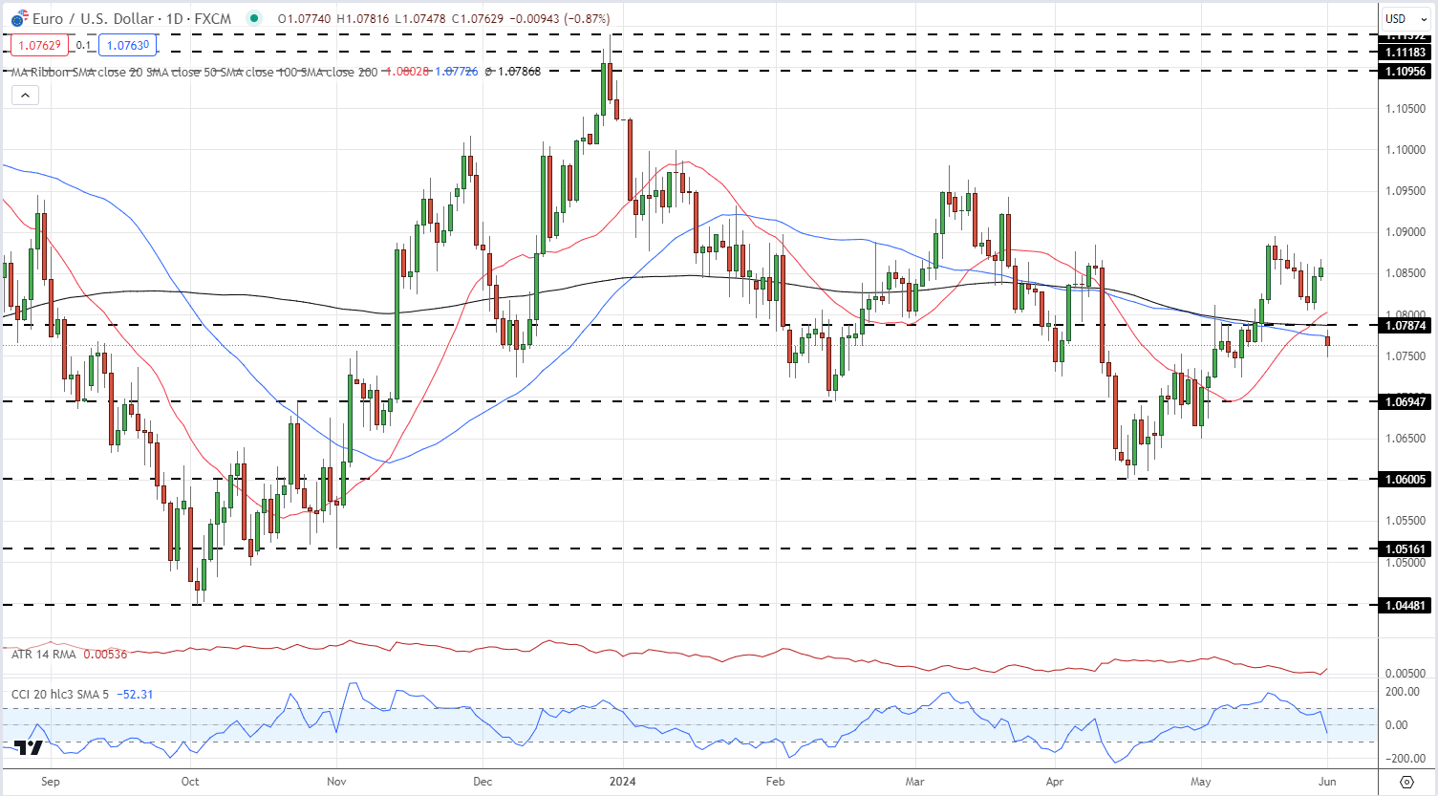Viewport: 1438px width, 796px height.
Task: Click the Feb label on time axis
Action: click(775, 782)
